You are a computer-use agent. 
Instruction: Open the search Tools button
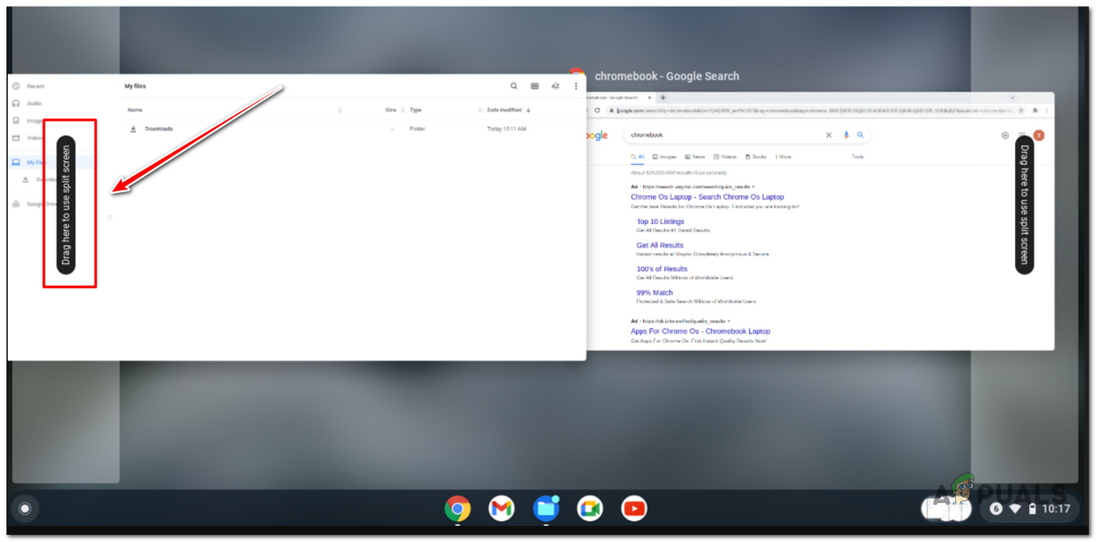(x=858, y=157)
